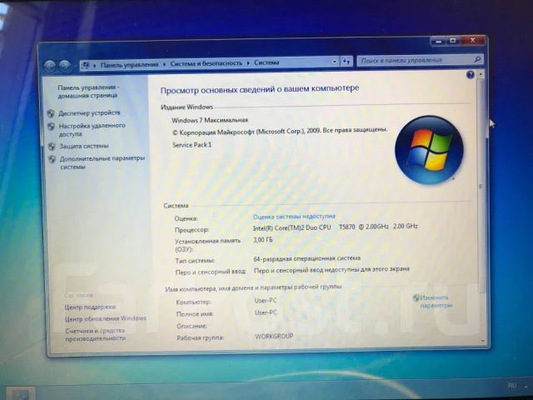Open Панель управления - домашняя страница

pos(88,92)
